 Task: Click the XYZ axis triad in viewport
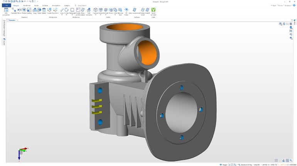21,152
